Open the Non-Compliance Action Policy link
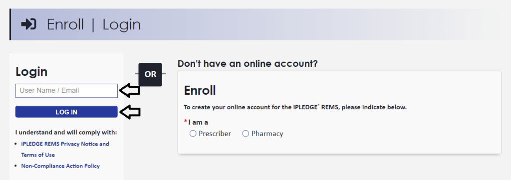 60,166
